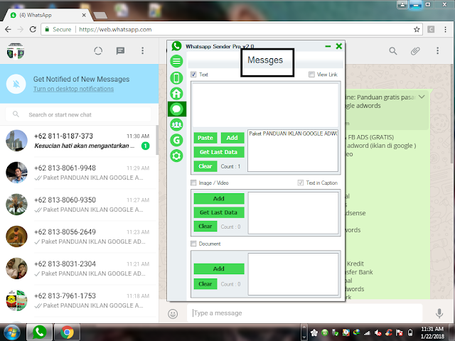Click Add in Document section
The height and width of the screenshot is (341, 455).
[x=219, y=269]
